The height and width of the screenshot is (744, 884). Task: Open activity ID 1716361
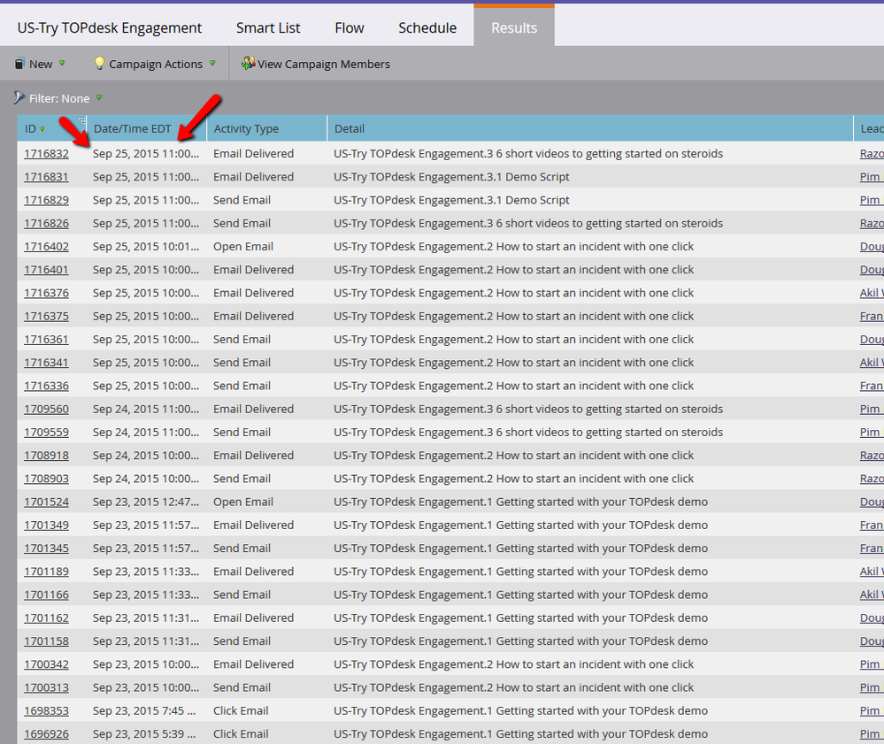pyautogui.click(x=46, y=340)
